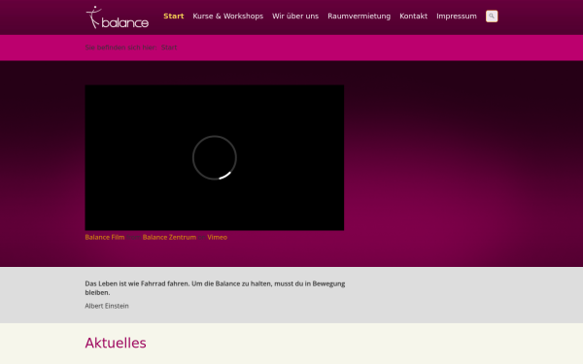
Task: Follow the Balance Zentrum link
Action: [169, 237]
